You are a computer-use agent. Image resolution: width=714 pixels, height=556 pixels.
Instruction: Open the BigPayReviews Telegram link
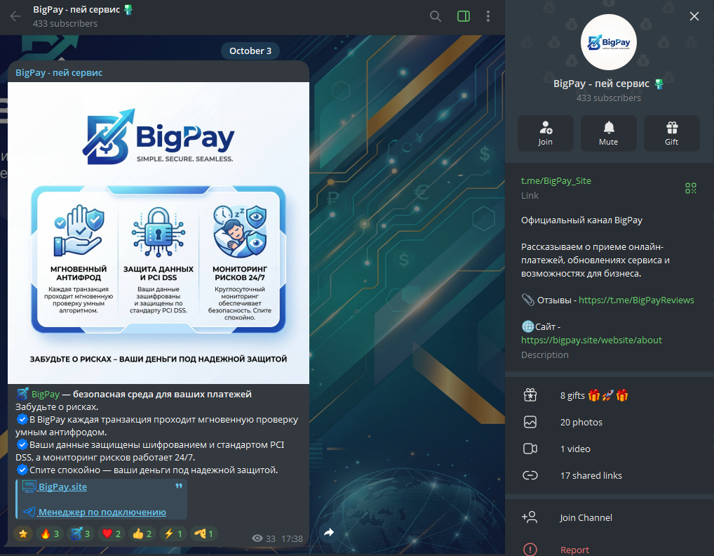[636, 300]
